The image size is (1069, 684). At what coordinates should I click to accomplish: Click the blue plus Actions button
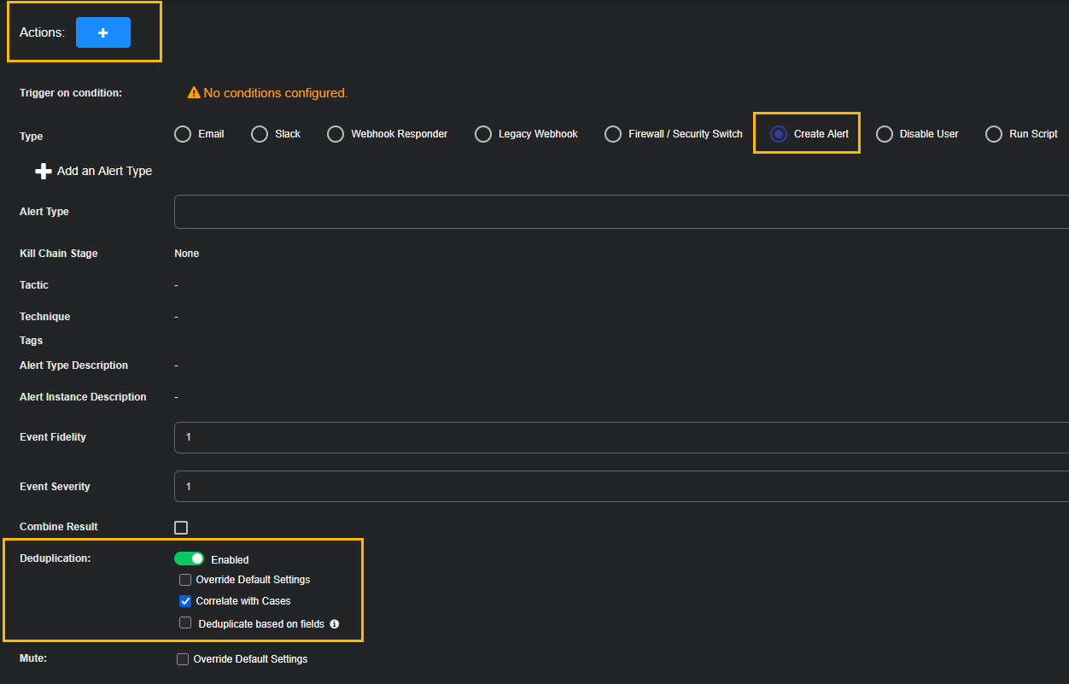102,32
